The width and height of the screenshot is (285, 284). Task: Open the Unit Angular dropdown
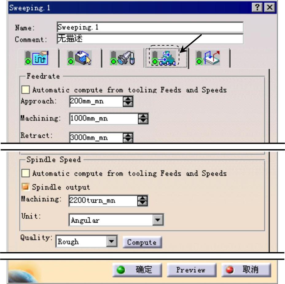(158, 220)
